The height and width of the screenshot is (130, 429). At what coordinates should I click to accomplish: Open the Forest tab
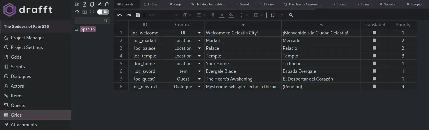click(x=339, y=4)
